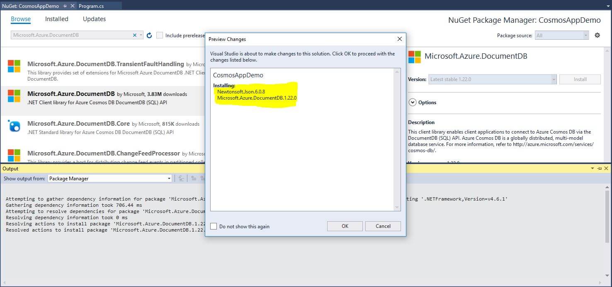612x287 pixels.
Task: Click the Newtonsoft.Json.6.0.8 entry
Action: 241,91
